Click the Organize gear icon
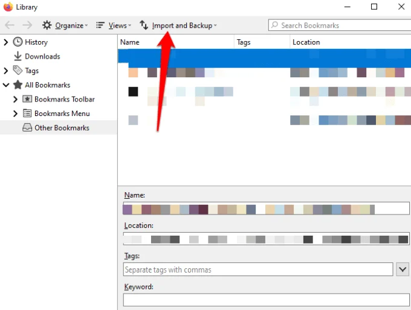411x310 pixels. click(x=47, y=25)
